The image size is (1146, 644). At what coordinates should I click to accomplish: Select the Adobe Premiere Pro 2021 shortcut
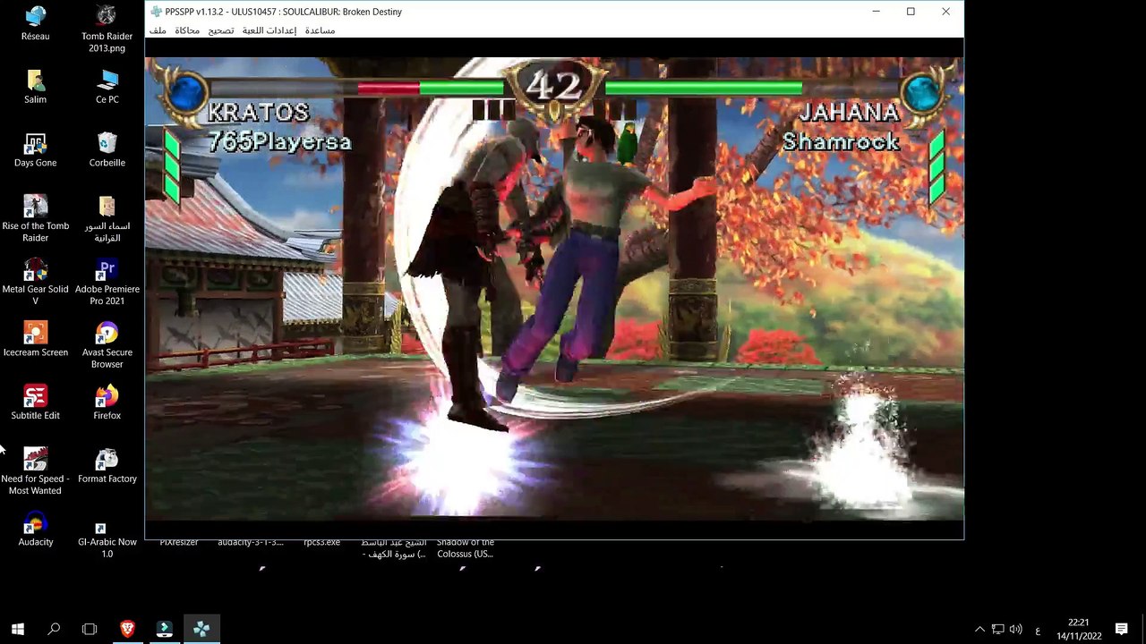click(107, 283)
